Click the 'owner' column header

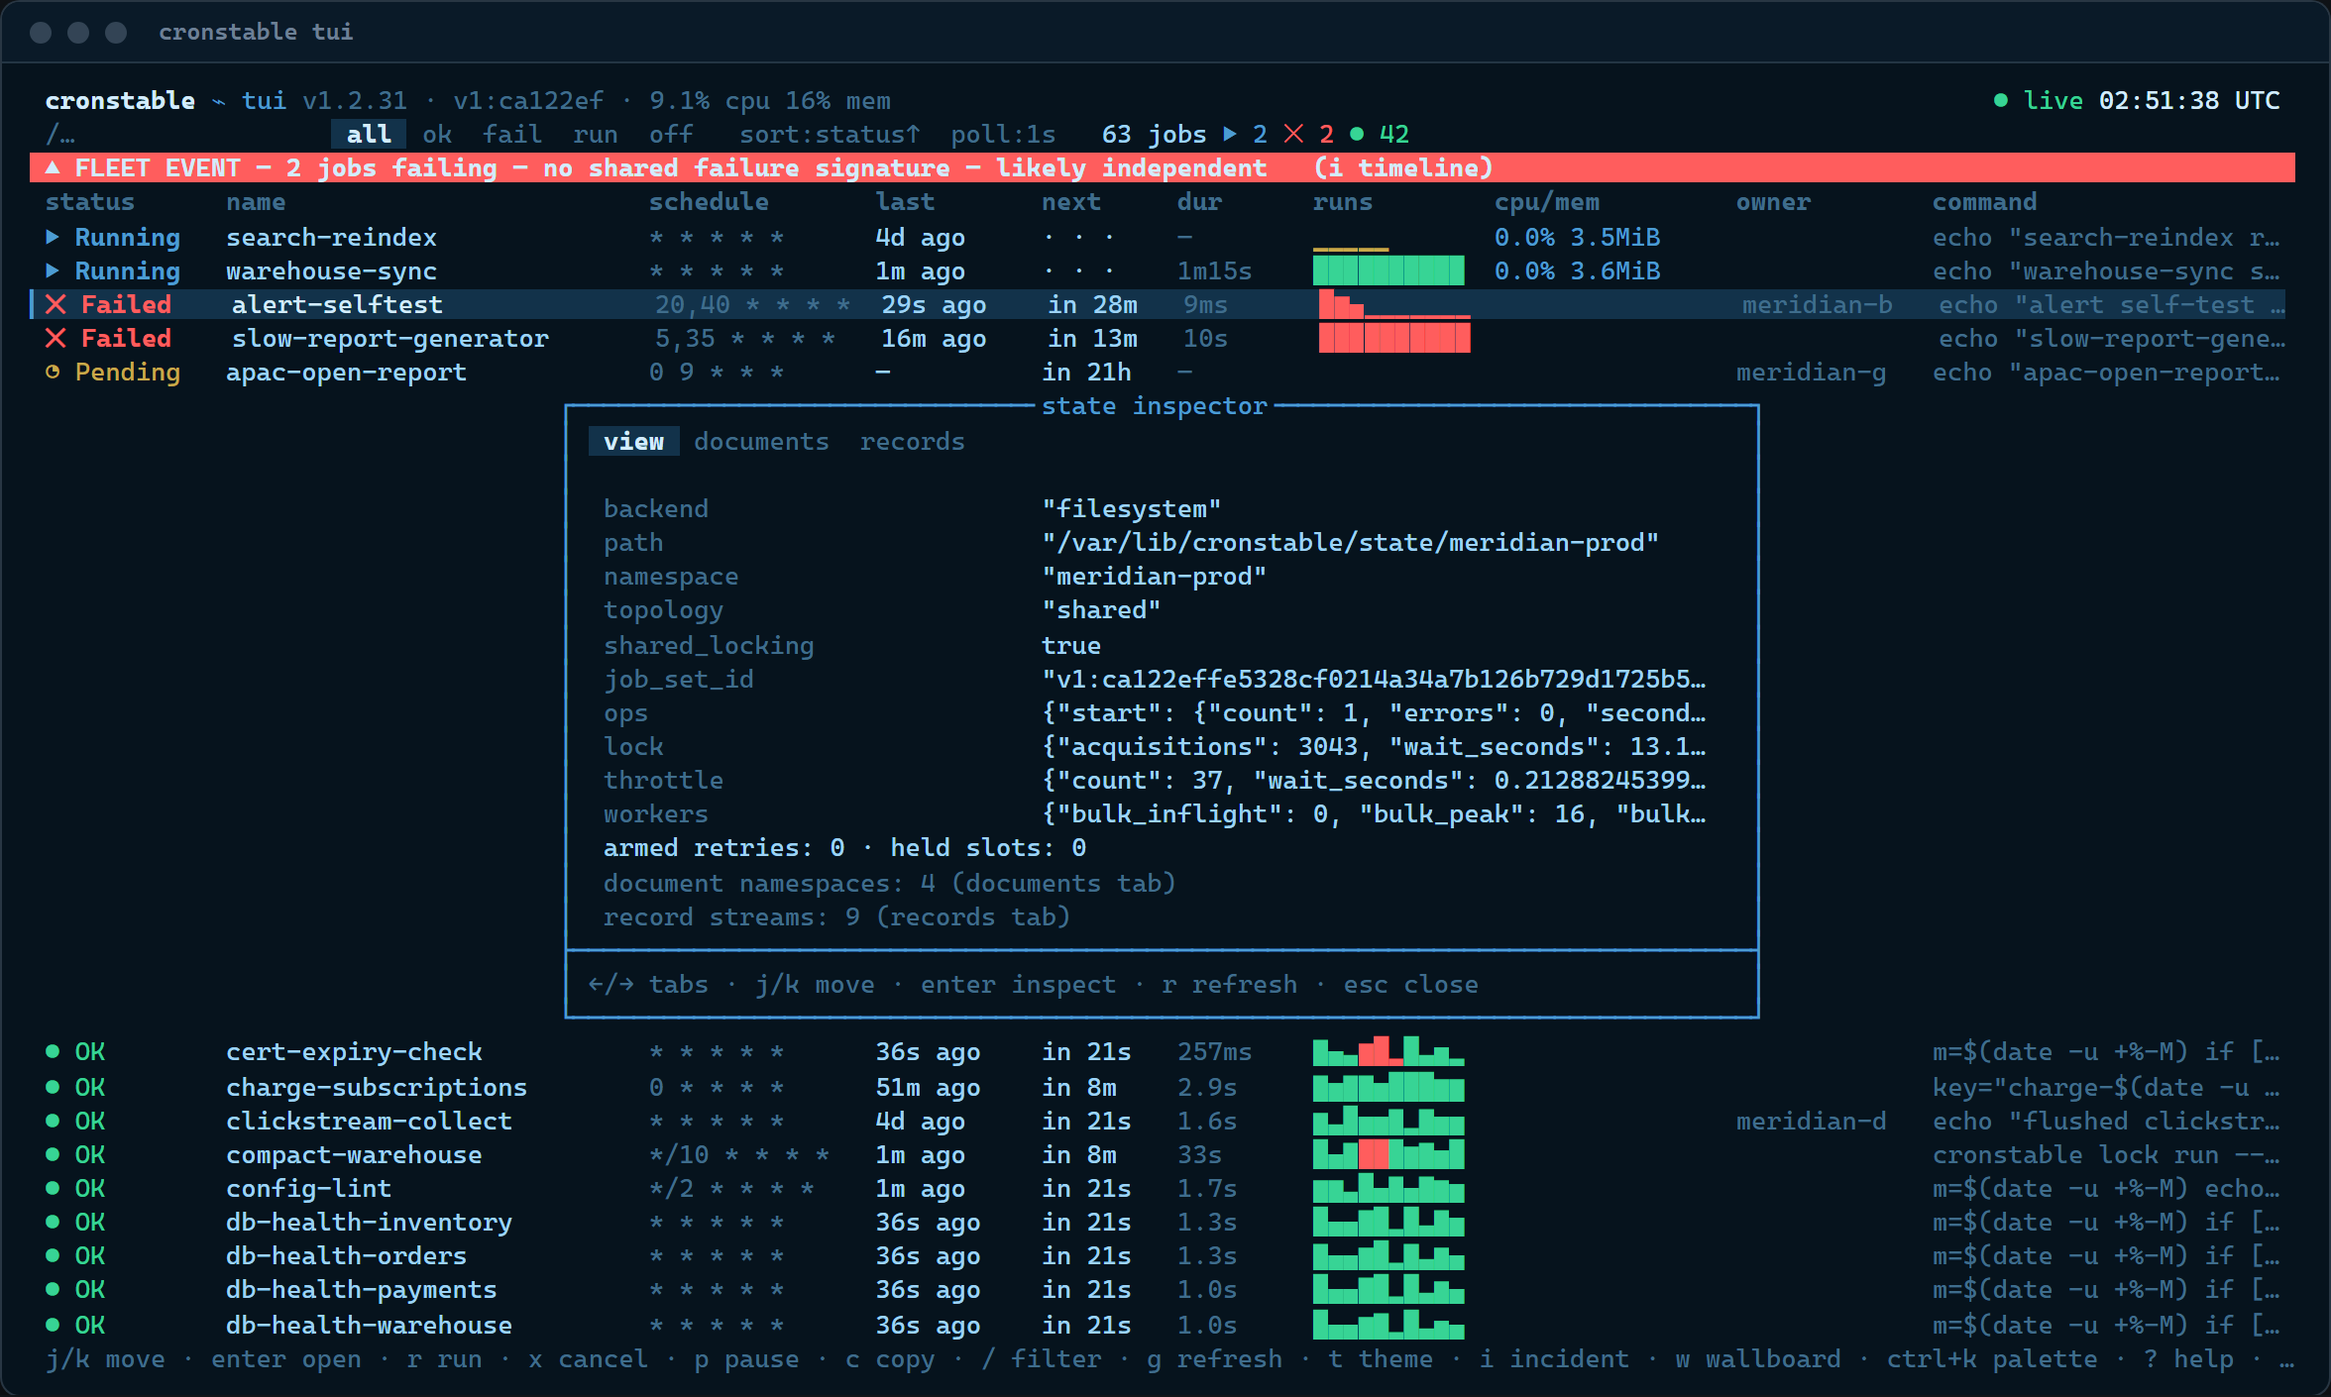click(1773, 201)
